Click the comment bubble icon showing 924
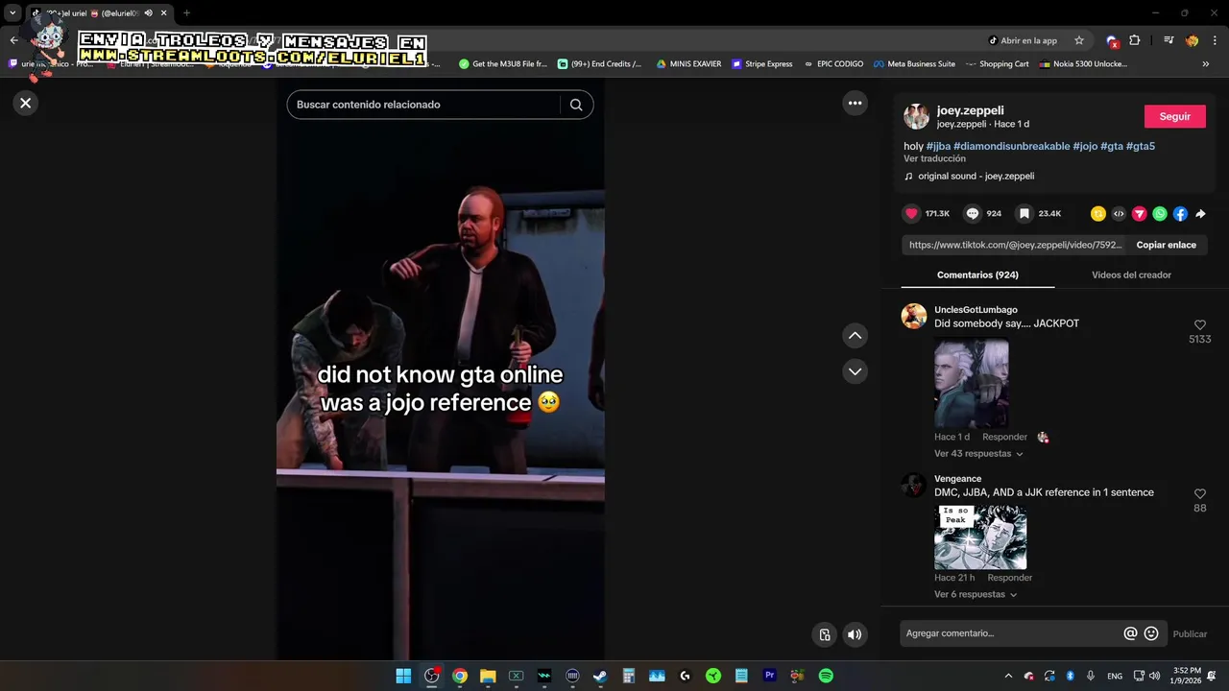The width and height of the screenshot is (1229, 691). click(x=973, y=213)
